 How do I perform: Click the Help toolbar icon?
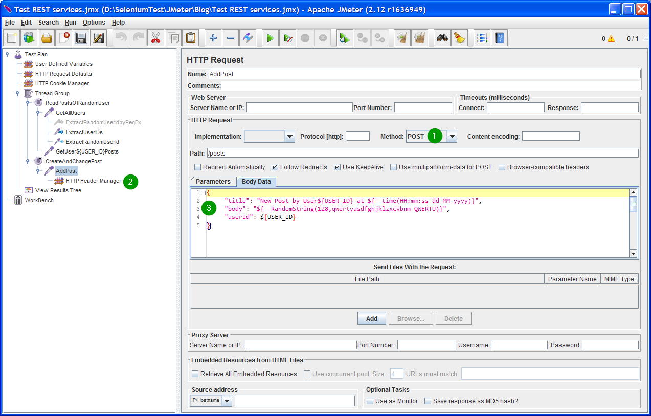499,38
